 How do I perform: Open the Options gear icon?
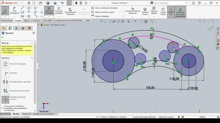click(x=86, y=3)
